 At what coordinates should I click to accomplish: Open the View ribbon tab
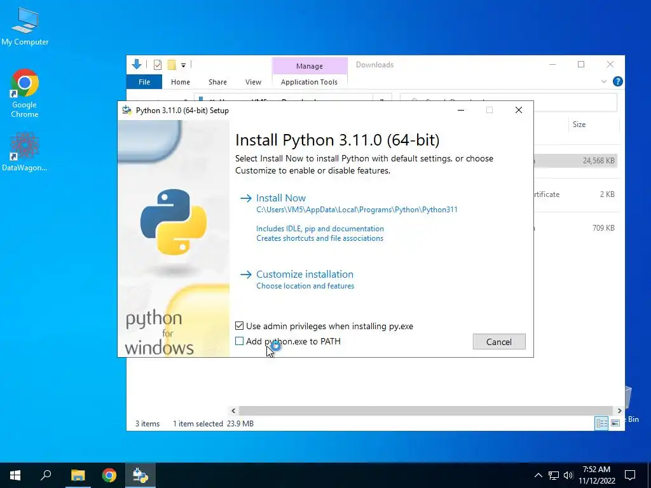[253, 82]
